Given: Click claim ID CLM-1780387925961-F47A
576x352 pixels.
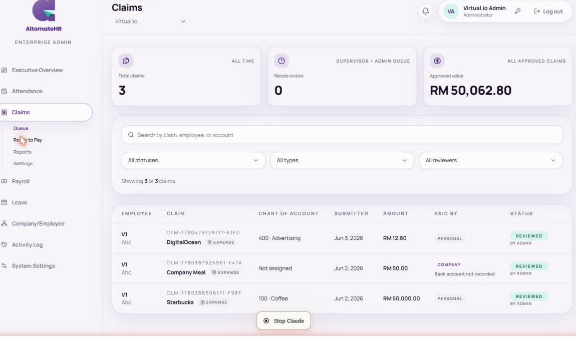Looking at the screenshot, I should [x=204, y=263].
